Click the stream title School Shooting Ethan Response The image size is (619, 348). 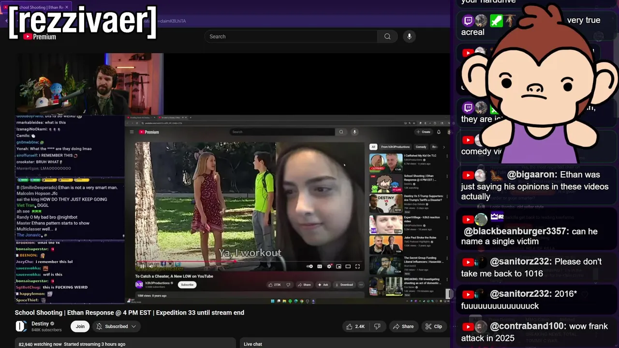click(x=130, y=313)
